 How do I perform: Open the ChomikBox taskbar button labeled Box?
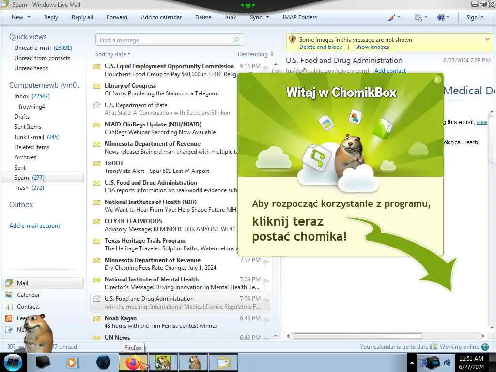pos(163,362)
